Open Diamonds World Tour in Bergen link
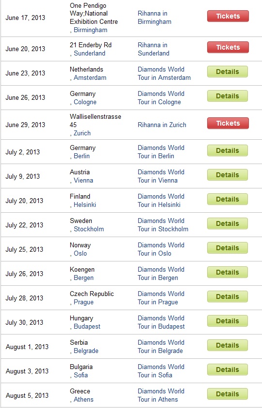Screen dimensions: 262x408 coord(161,274)
